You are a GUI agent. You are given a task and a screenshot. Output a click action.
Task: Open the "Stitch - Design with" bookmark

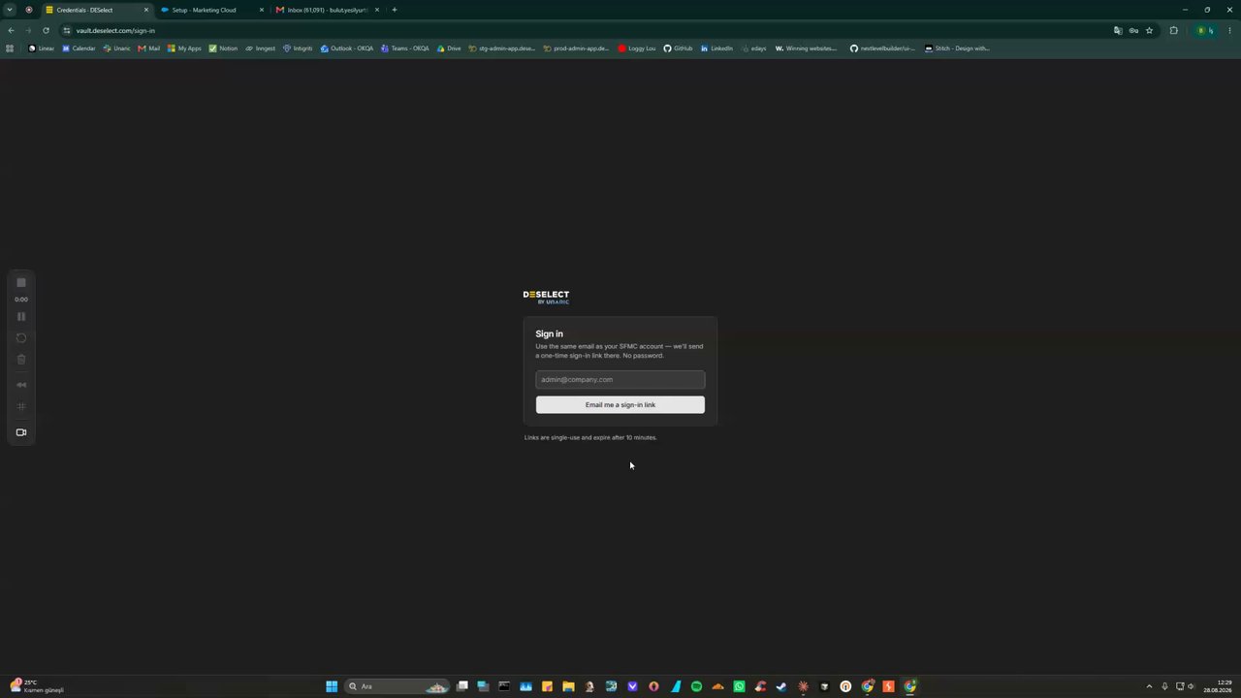[957, 48]
